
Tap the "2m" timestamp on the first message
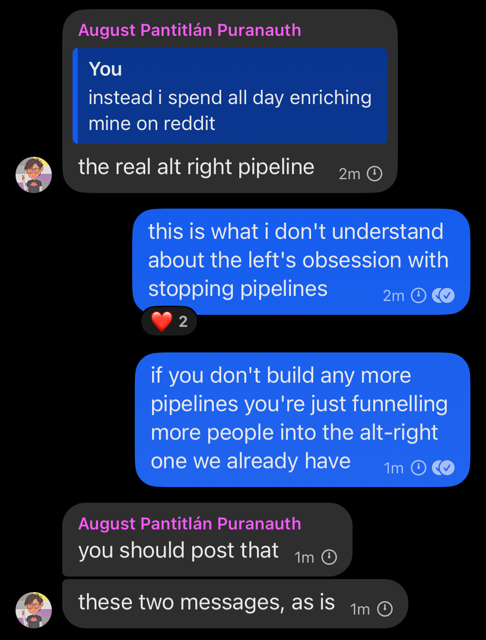[349, 174]
